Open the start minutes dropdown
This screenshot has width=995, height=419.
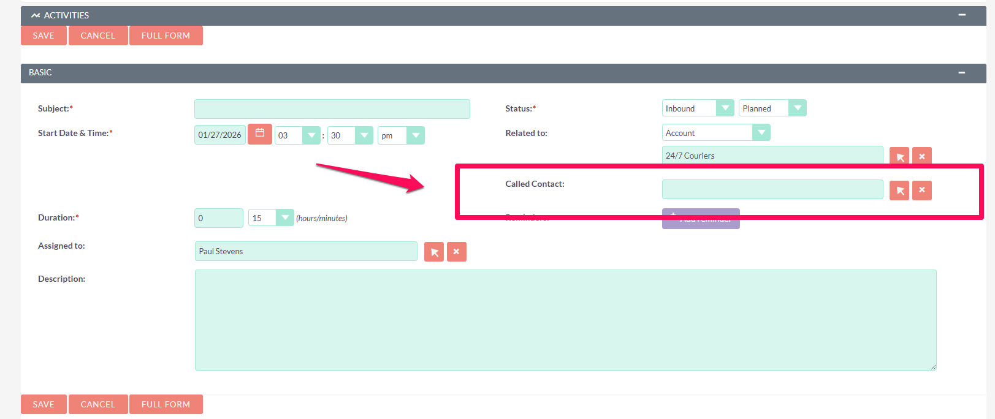pos(350,135)
